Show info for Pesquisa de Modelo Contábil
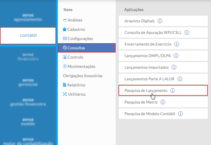Viewport: 211px width, 145px height. click(x=181, y=114)
